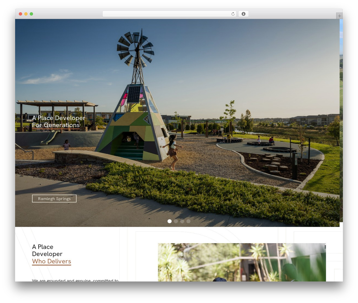Open the Ramlegh Springs button
Image resolution: width=358 pixels, height=303 pixels.
coord(54,198)
